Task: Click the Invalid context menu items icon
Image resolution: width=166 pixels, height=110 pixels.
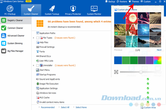Action: (x=38, y=102)
